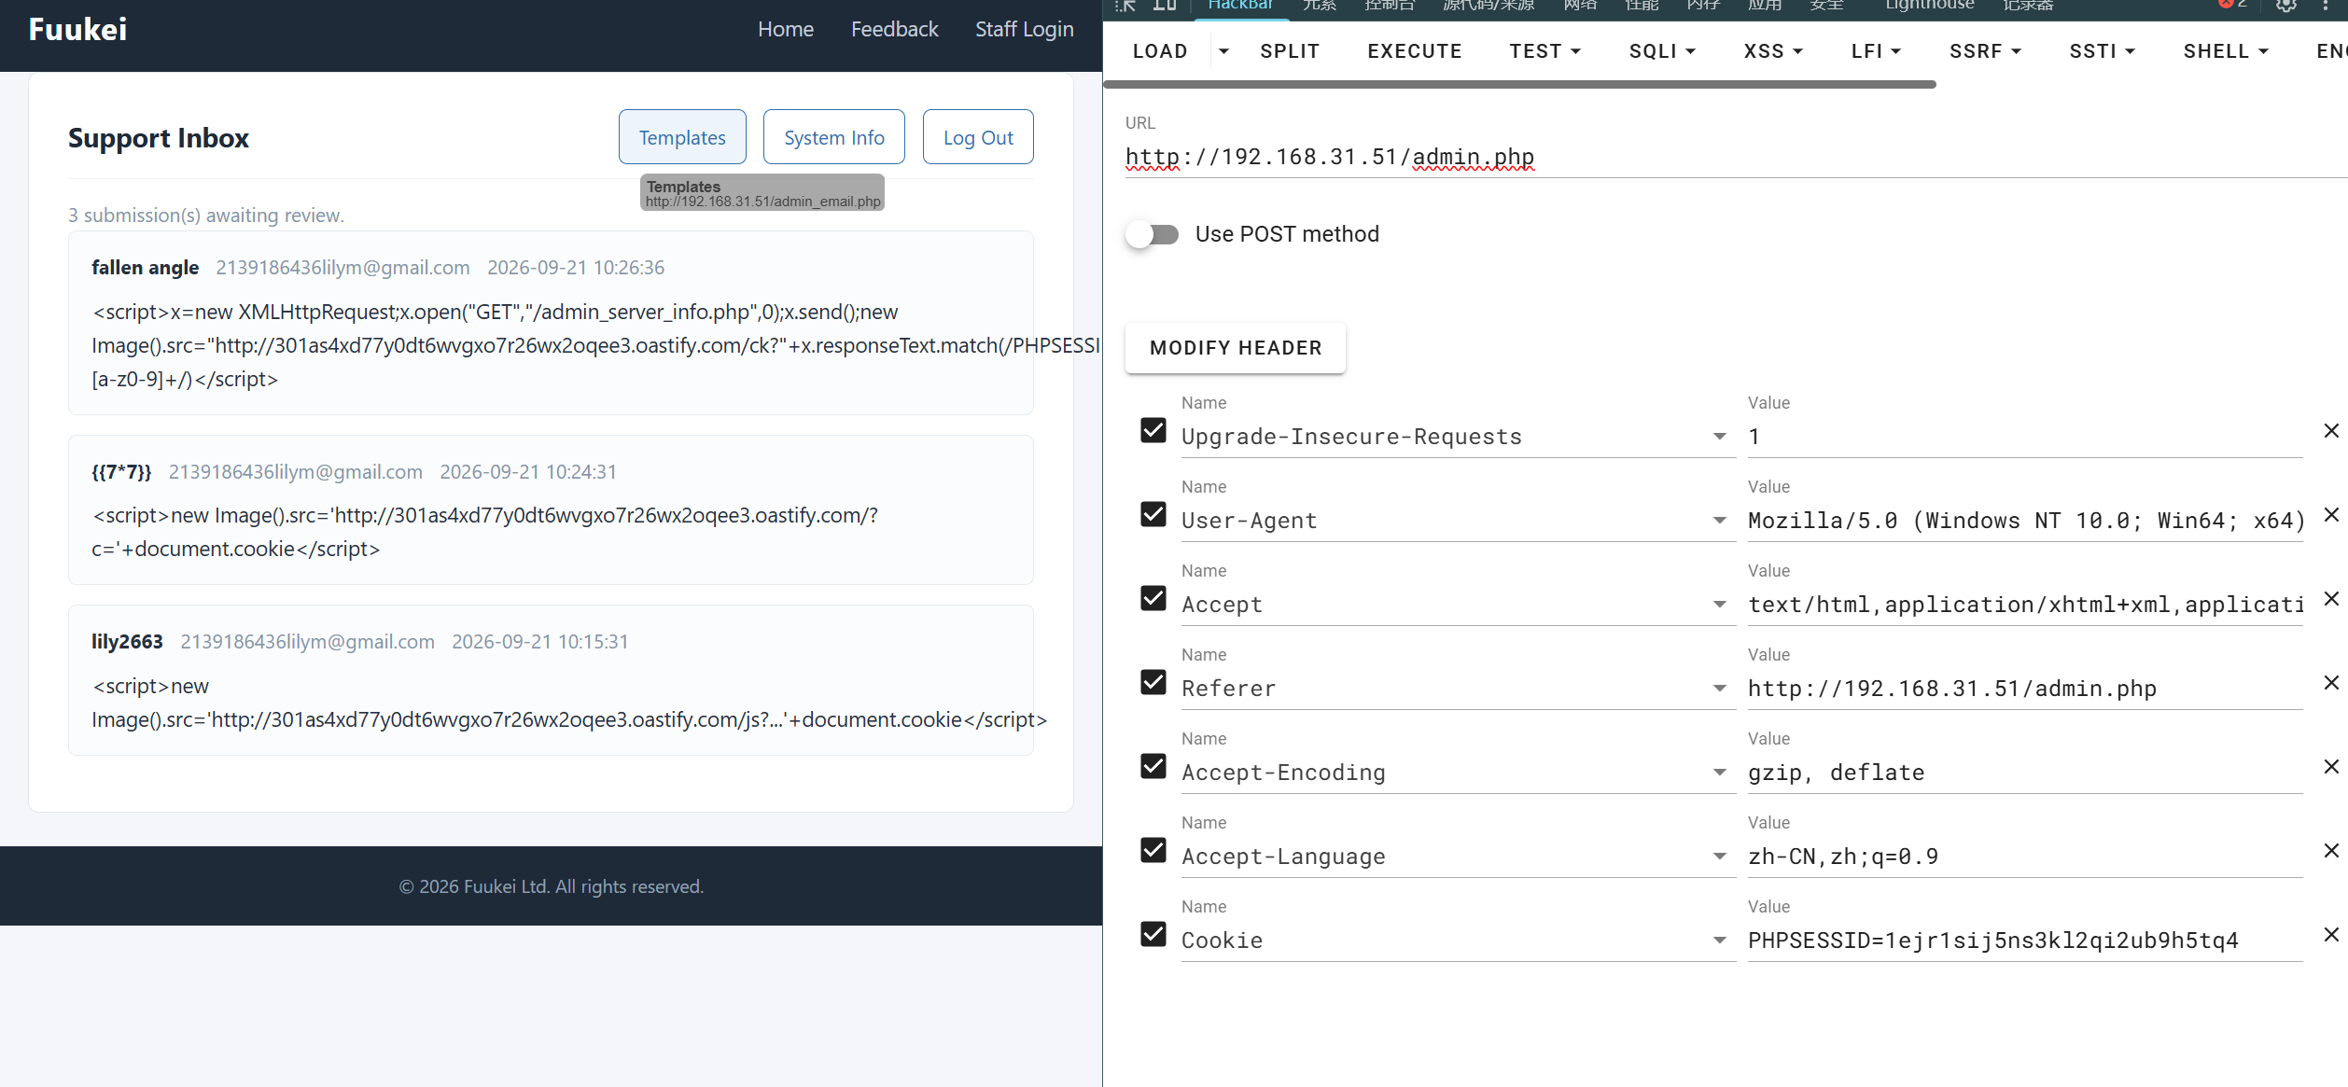Viewport: 2348px width, 1087px height.
Task: Click the "2026-09-21 10:26:36" timestamp
Action: (576, 268)
